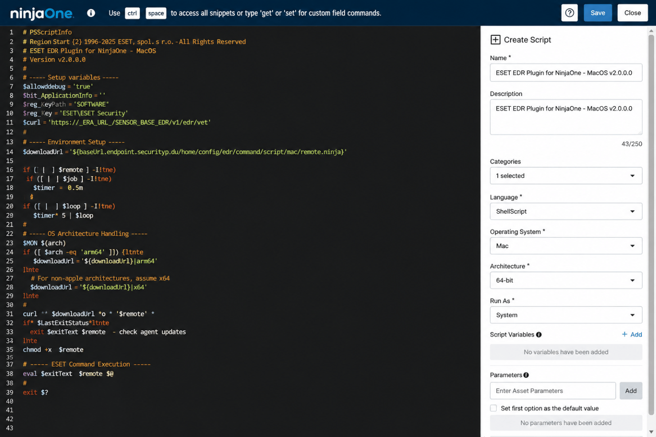Click the 'Setup variables' comment line
Image resolution: width=656 pixels, height=437 pixels.
click(71, 77)
